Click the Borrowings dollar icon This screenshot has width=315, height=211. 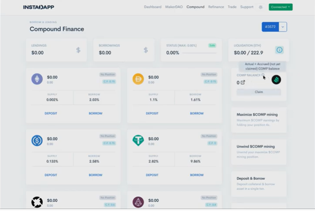coord(146,50)
